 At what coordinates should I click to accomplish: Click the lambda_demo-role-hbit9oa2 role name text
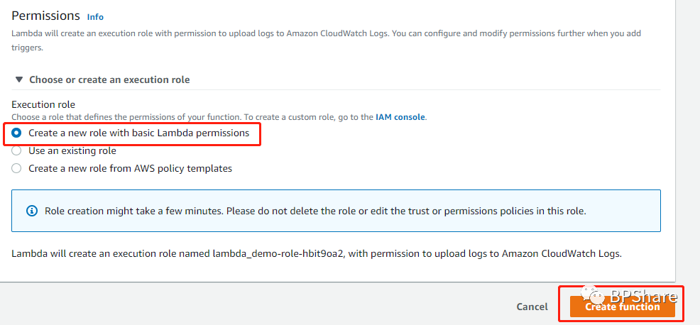pos(278,253)
